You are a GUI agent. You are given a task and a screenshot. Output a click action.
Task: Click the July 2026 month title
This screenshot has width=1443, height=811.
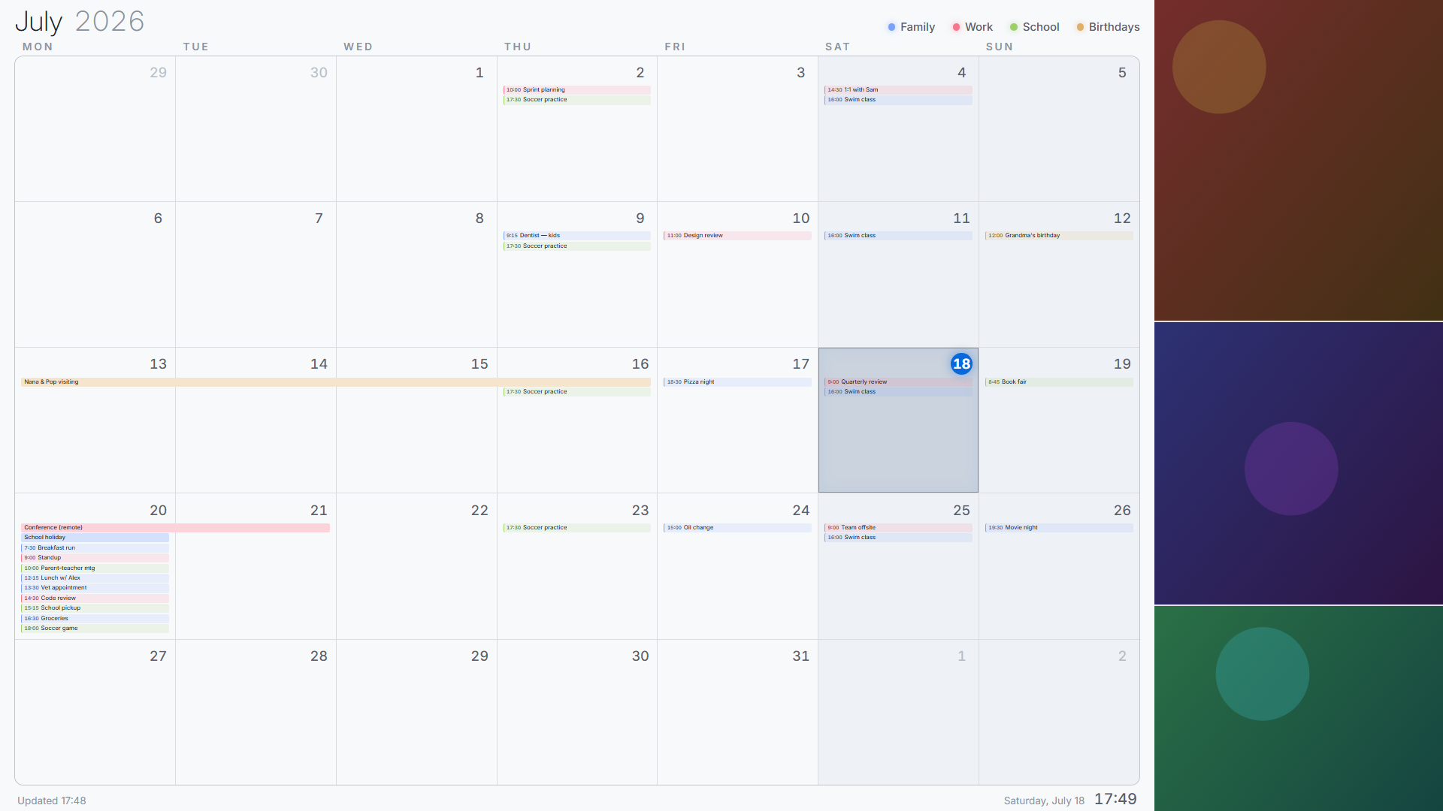80,21
